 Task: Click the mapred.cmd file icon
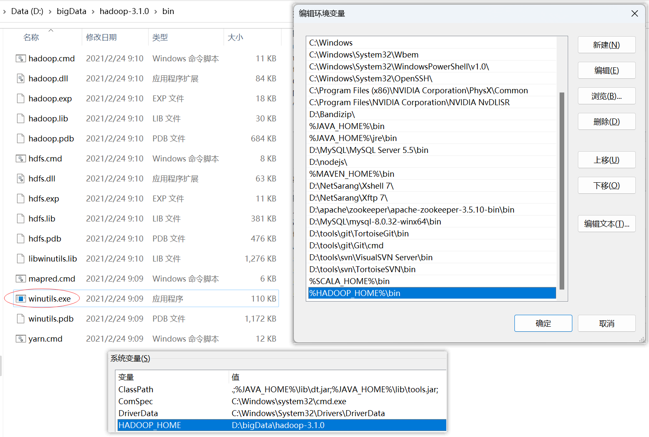[20, 279]
